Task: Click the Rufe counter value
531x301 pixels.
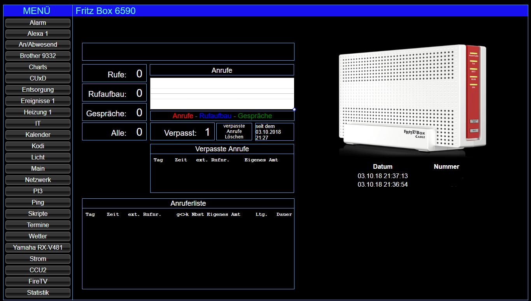Action: 139,74
